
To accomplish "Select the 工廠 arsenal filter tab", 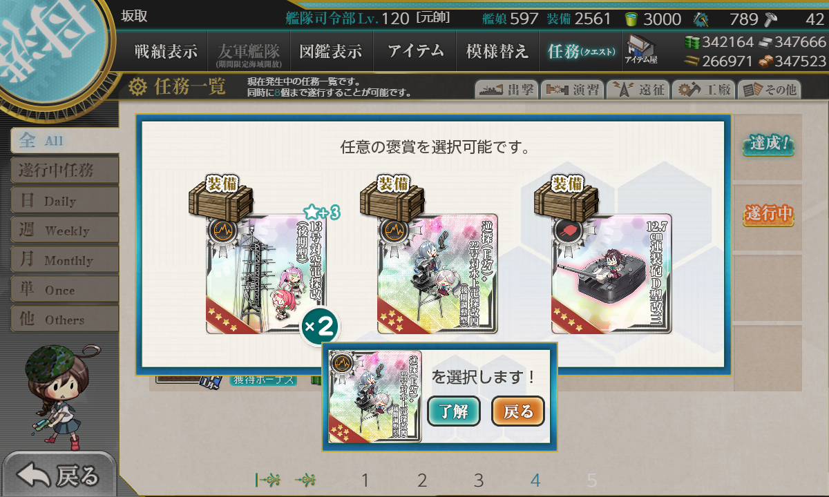I will coord(704,90).
